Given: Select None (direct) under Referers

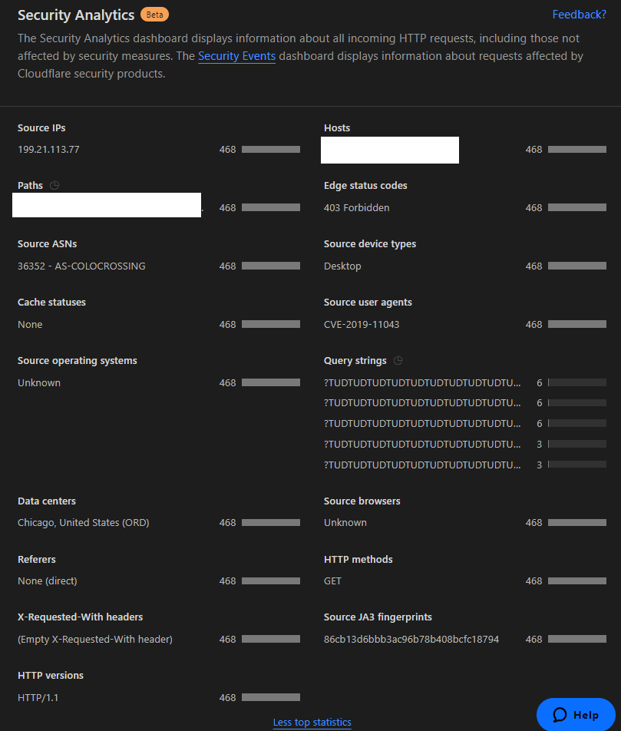Looking at the screenshot, I should point(48,580).
